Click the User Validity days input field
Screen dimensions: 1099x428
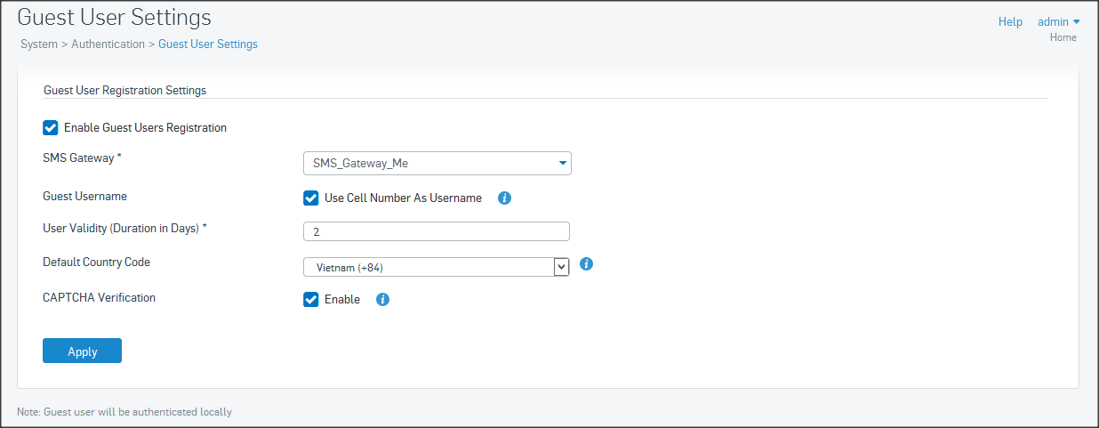436,231
